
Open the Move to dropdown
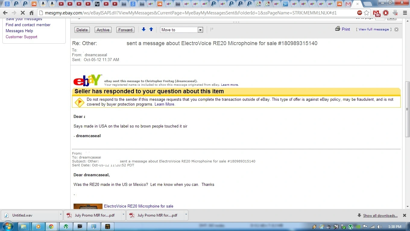pyautogui.click(x=181, y=30)
